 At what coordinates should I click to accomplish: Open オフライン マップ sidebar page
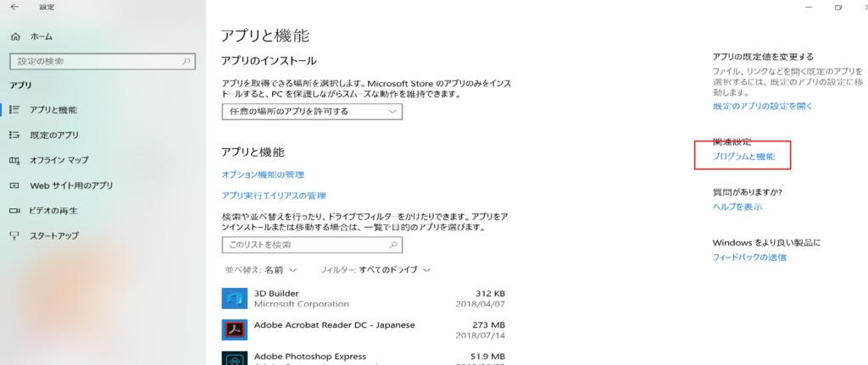(x=58, y=160)
